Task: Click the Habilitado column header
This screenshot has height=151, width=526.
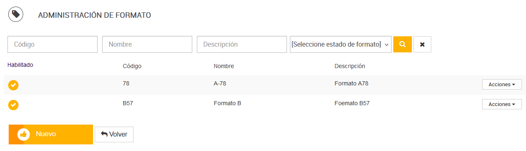Action: coord(20,65)
